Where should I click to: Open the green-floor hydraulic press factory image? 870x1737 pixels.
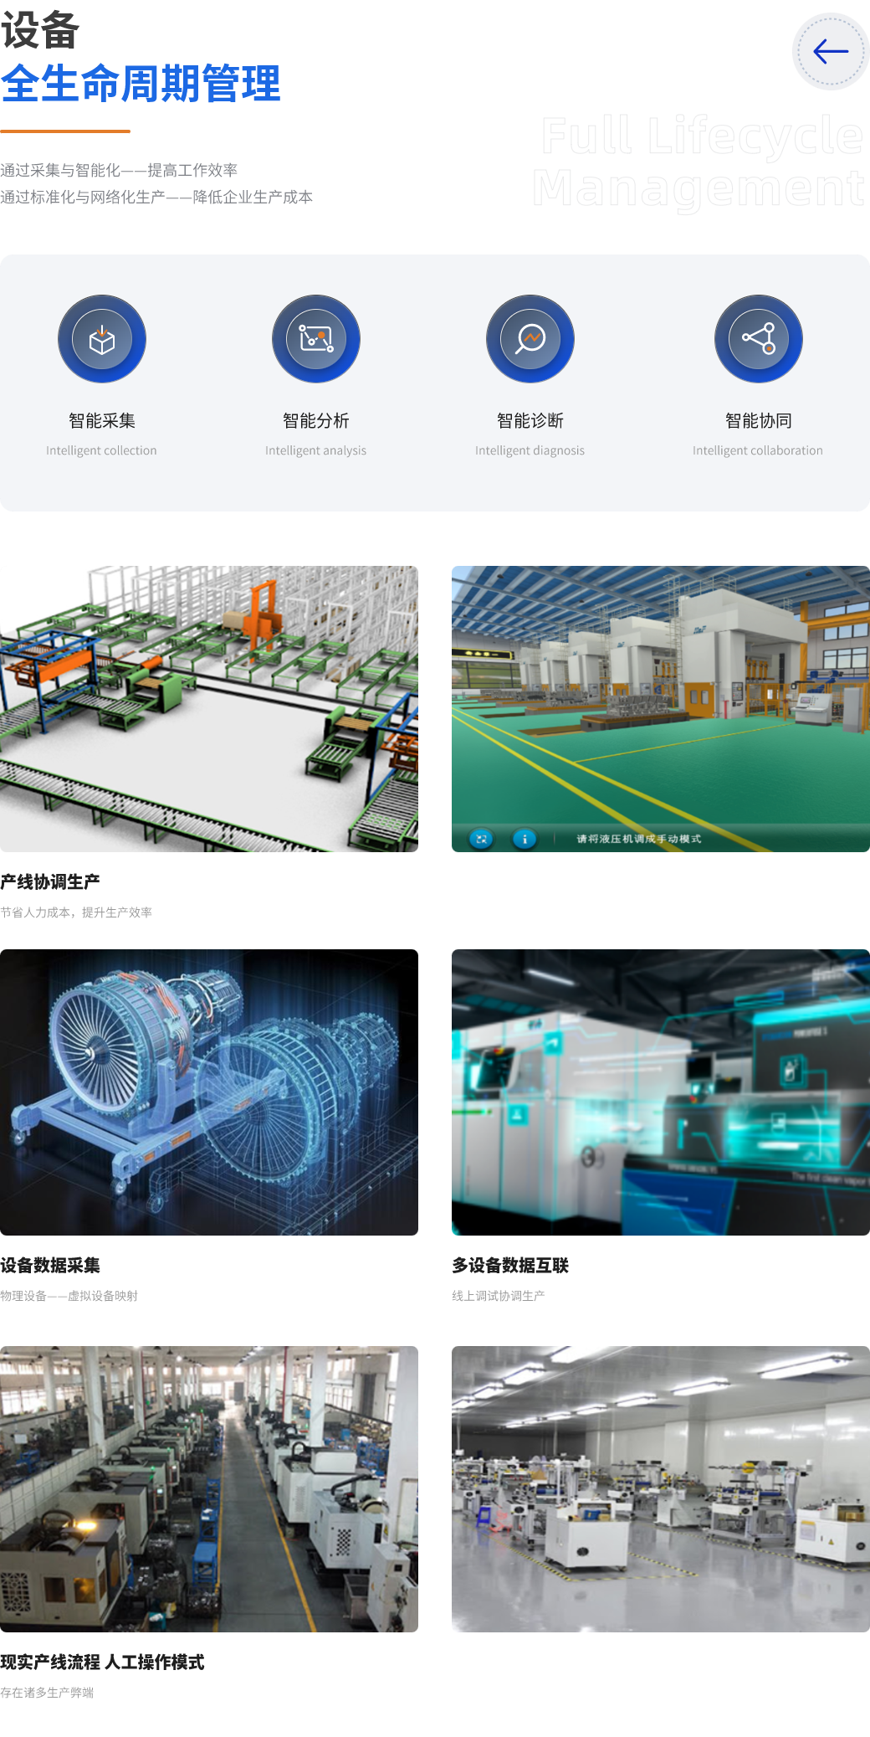pos(661,709)
